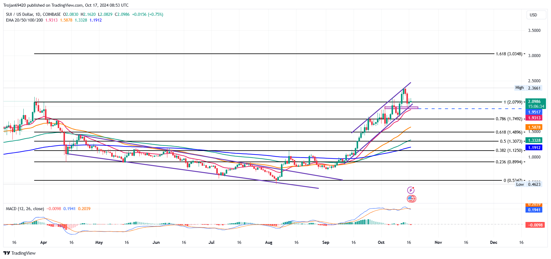Click the 1.618 (3.0348) Fibonacci level label

509,54
